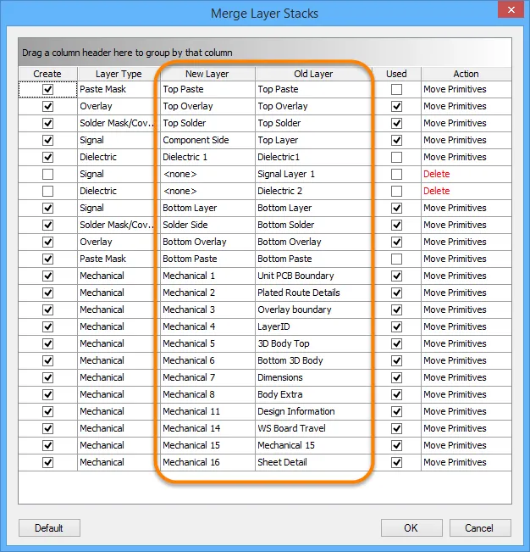
Task: Toggle Create checkbox for Mechanical 15 row
Action: pyautogui.click(x=47, y=445)
